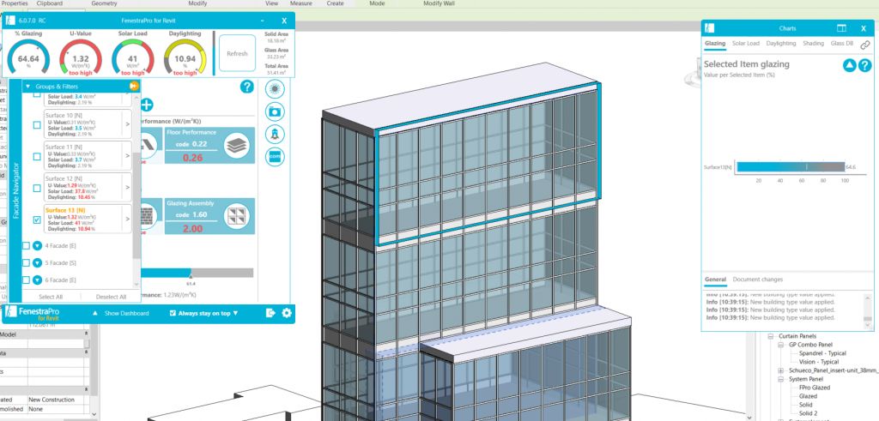
Task: Switch to the Solar Load chart tab
Action: point(746,43)
